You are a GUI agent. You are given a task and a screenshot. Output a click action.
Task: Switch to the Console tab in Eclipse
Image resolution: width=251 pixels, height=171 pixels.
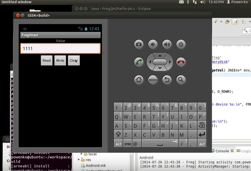[x=222, y=151]
